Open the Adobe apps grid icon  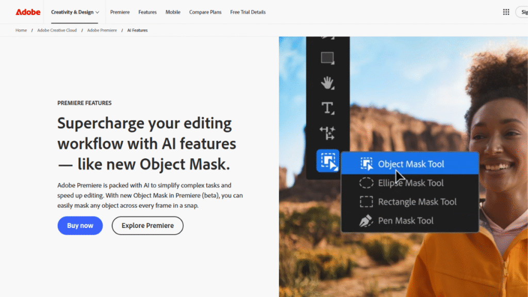pyautogui.click(x=507, y=11)
